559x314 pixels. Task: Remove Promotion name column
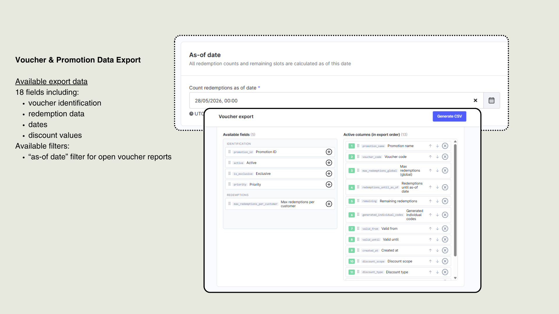tap(445, 146)
